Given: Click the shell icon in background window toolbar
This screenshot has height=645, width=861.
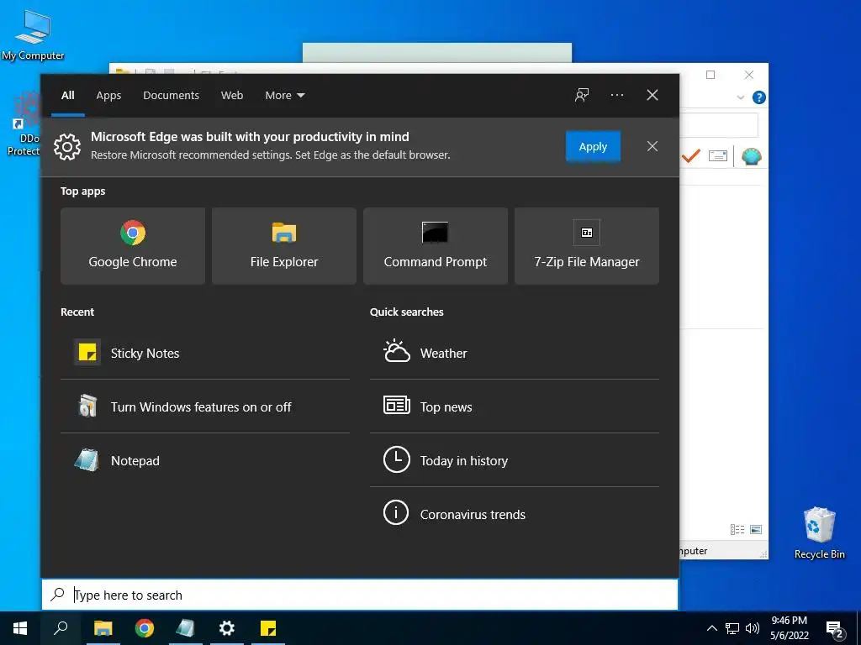Looking at the screenshot, I should coord(751,156).
